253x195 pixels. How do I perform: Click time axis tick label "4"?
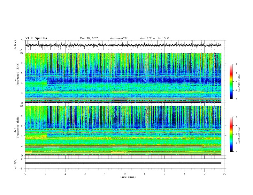click(105, 174)
